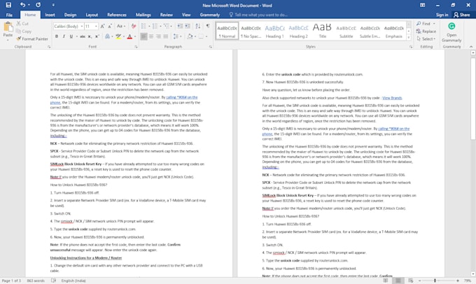The image size is (476, 284).
Task: Apply multilevel list formatting
Action: [x=167, y=27]
